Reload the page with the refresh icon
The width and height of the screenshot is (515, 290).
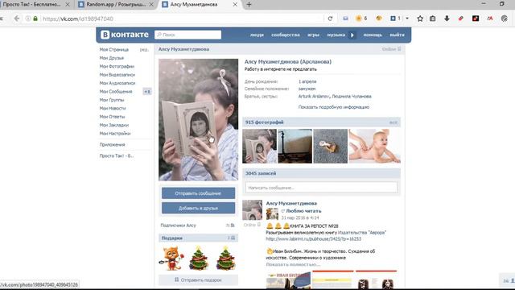click(x=331, y=19)
